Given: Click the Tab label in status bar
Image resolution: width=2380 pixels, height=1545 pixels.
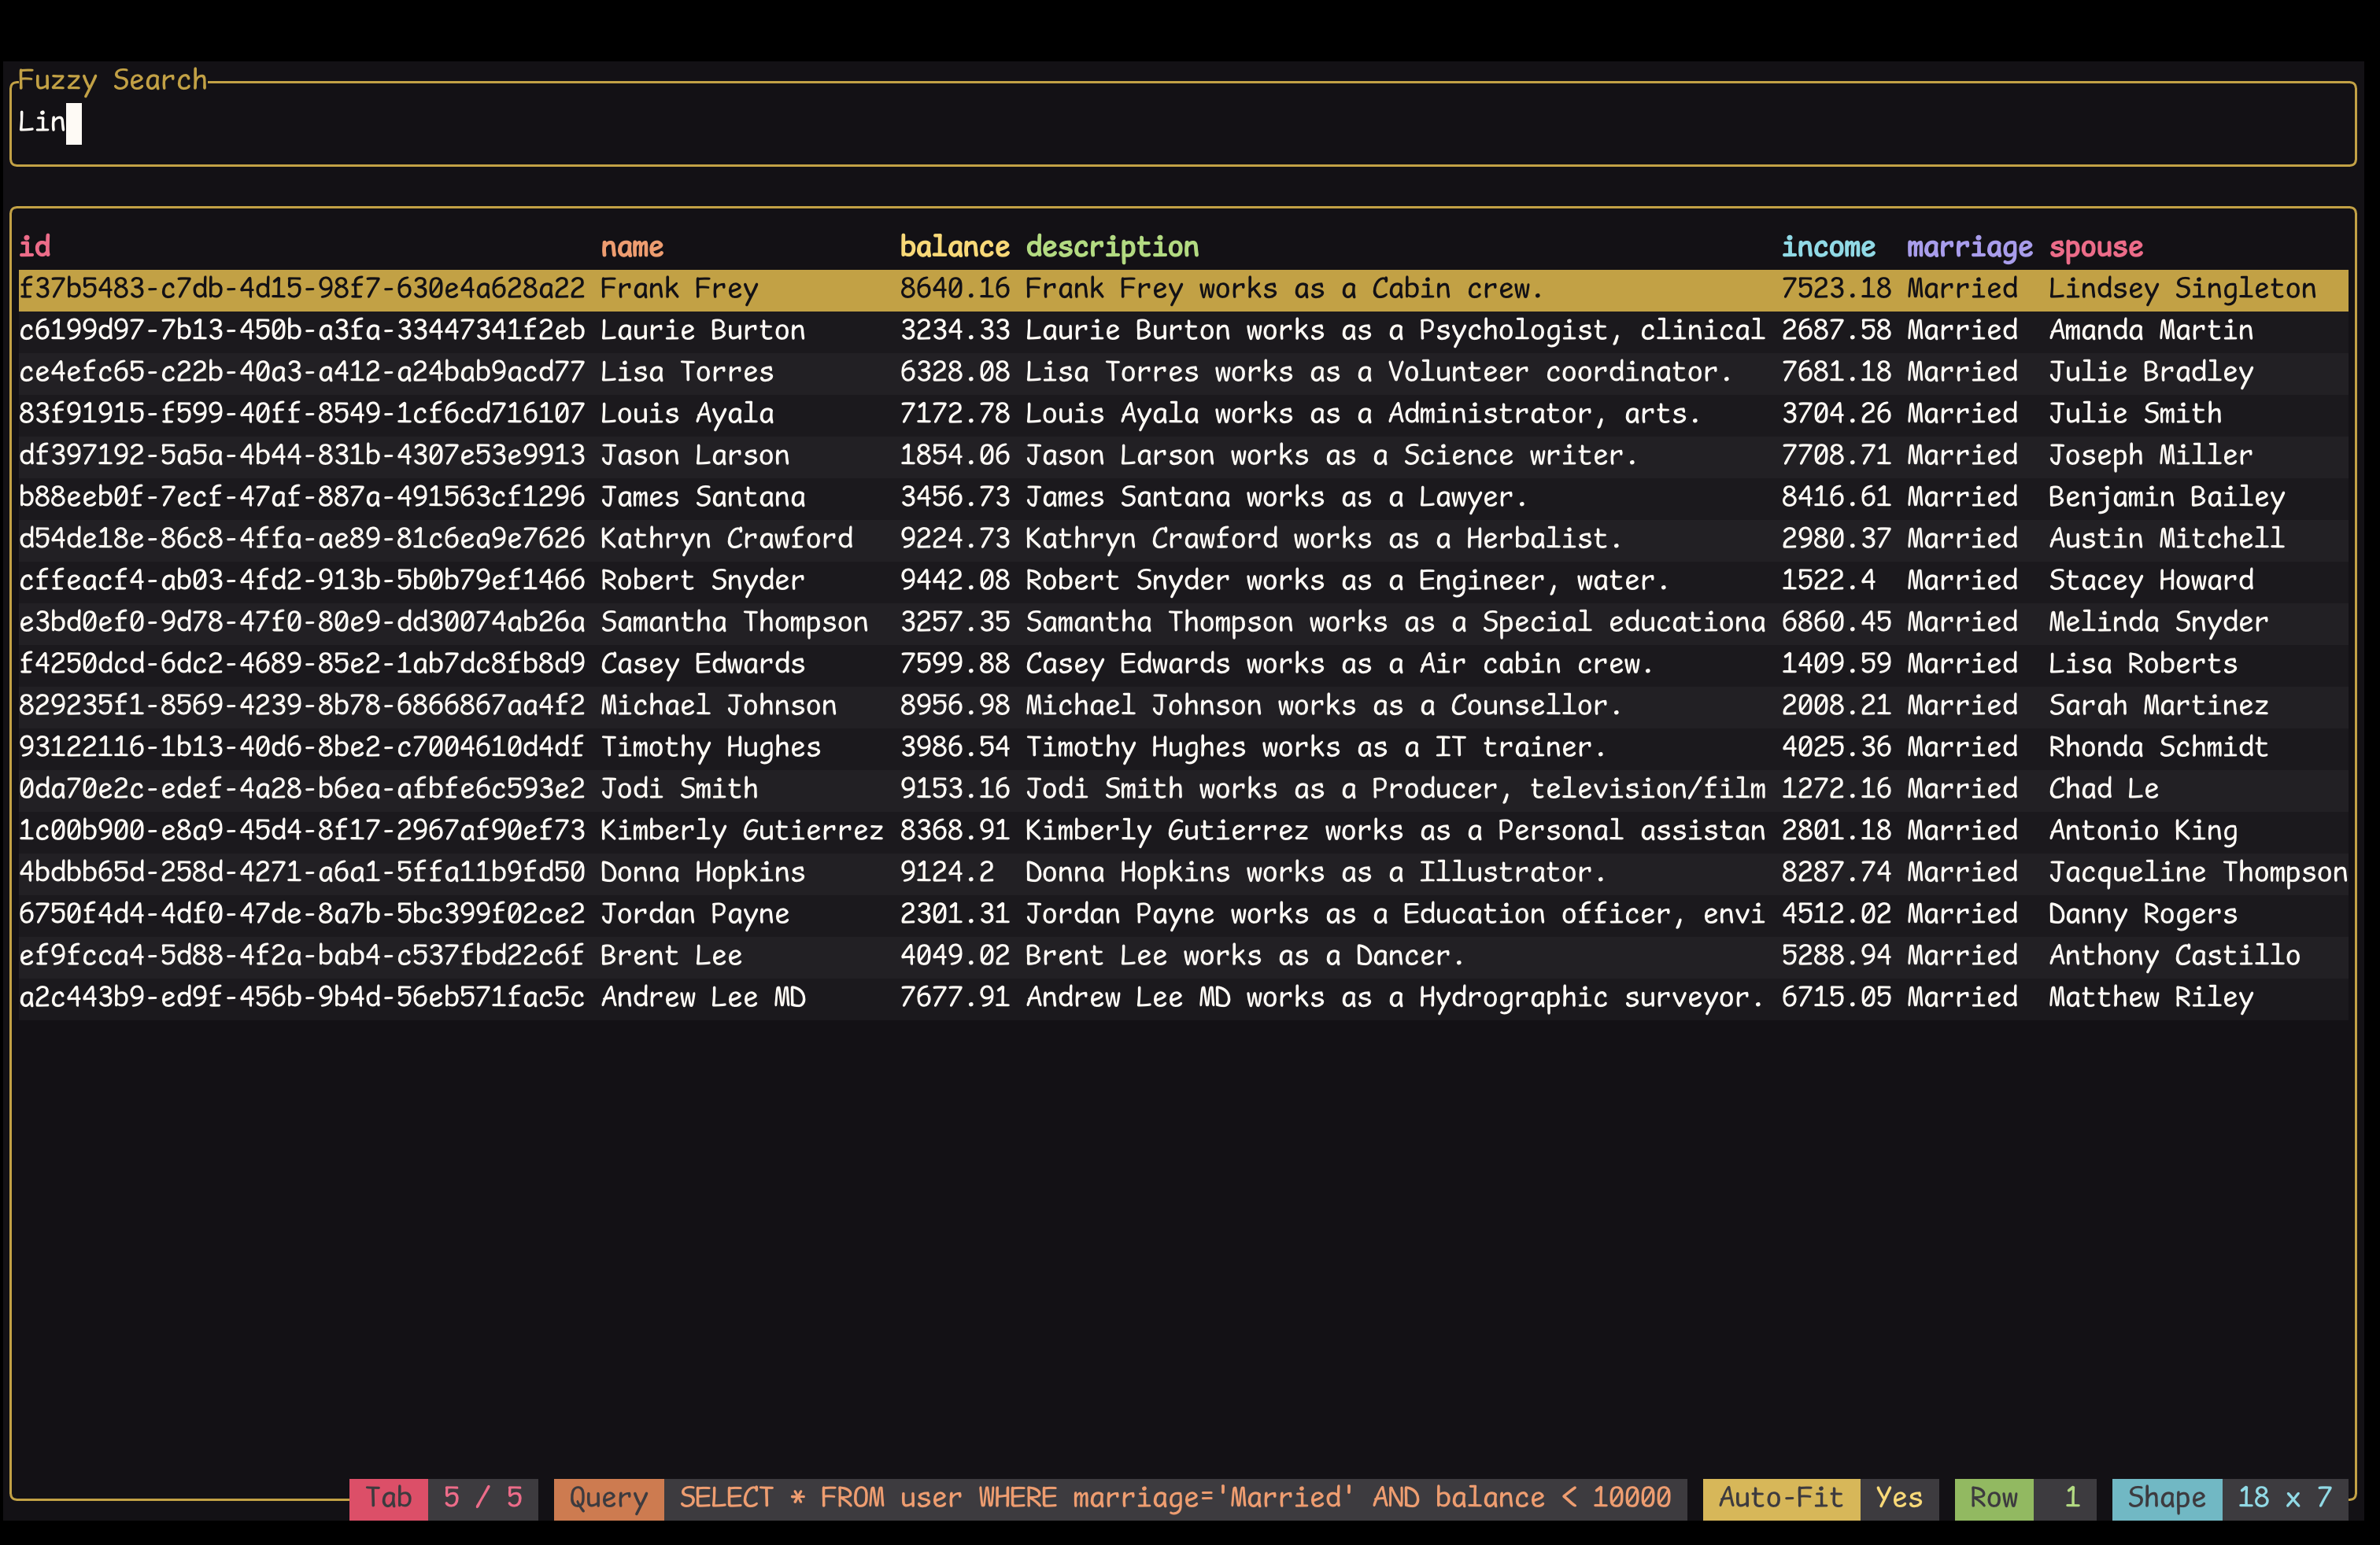Looking at the screenshot, I should pyautogui.click(x=389, y=1498).
